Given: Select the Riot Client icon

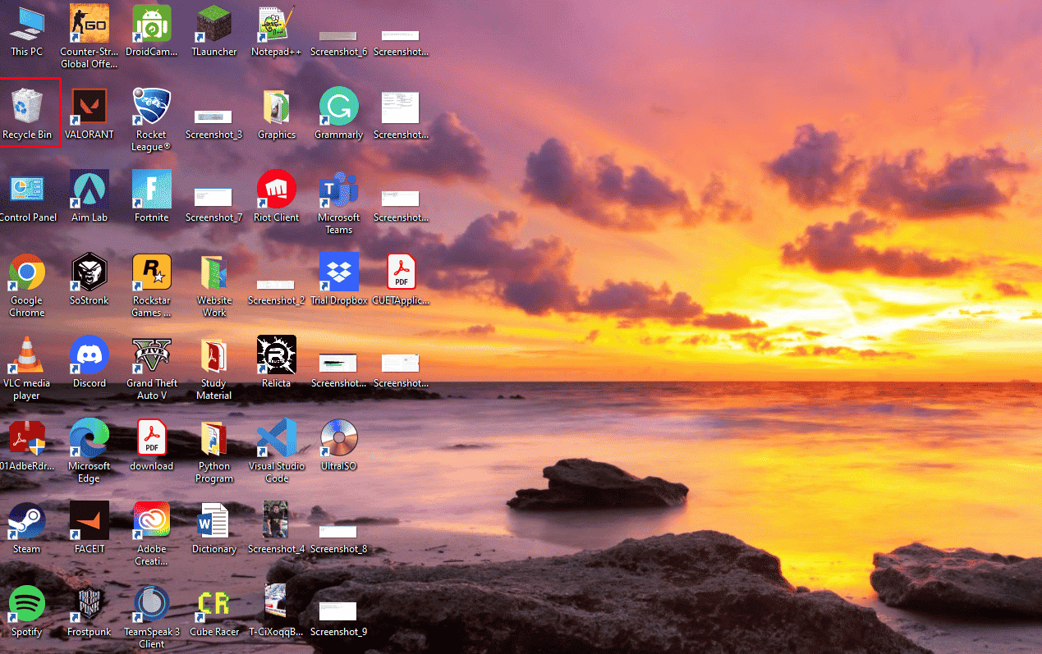Looking at the screenshot, I should coord(277,190).
